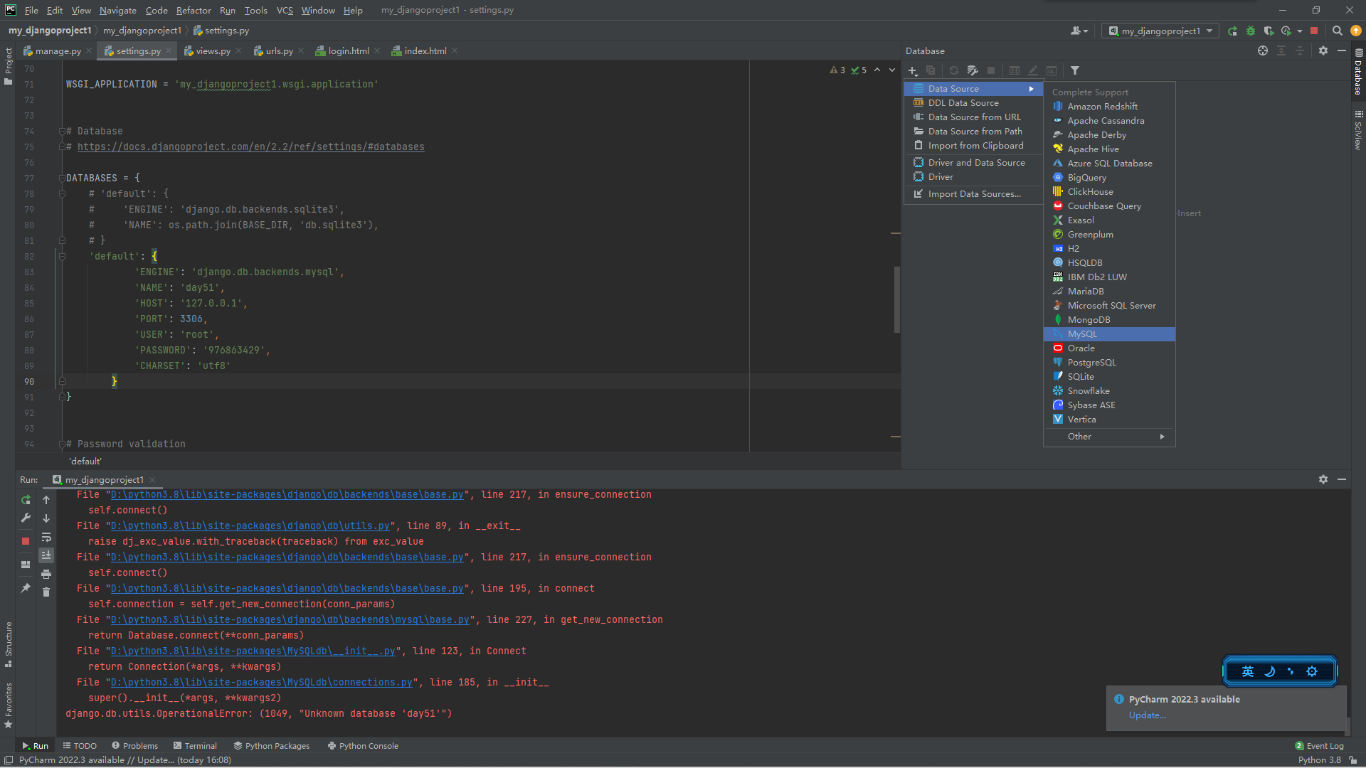Start debugging with the green bug icon
1366x768 pixels.
click(x=1251, y=31)
